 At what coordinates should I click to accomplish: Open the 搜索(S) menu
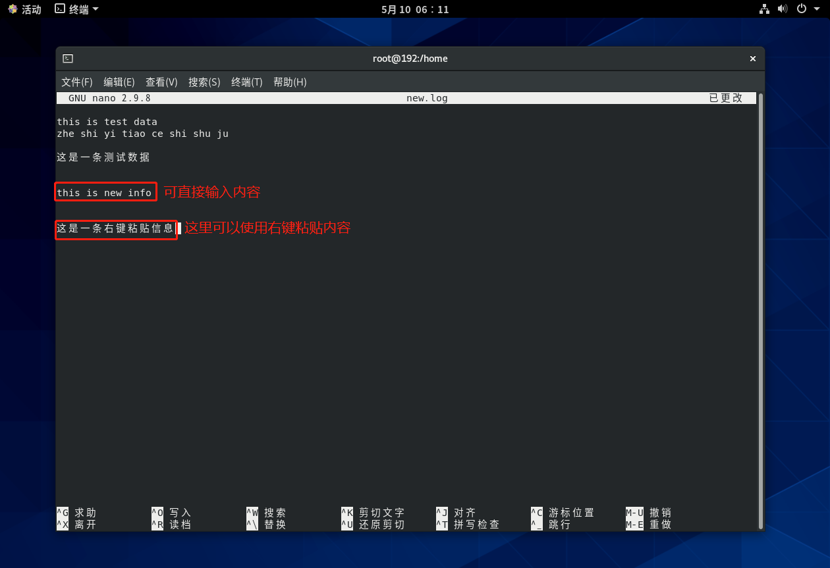[x=204, y=82]
